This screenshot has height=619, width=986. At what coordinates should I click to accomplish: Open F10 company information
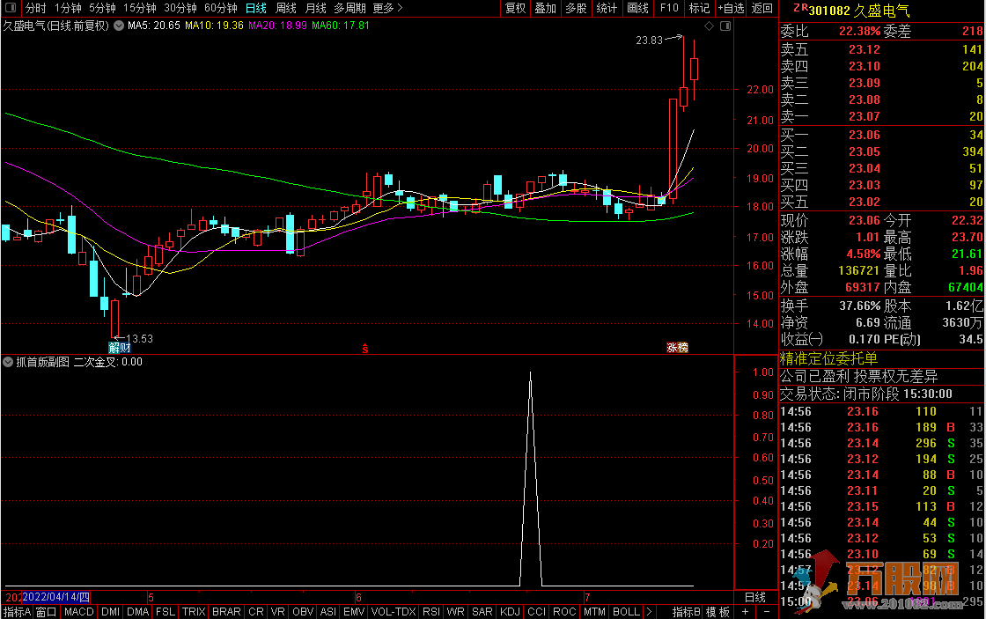(x=669, y=8)
